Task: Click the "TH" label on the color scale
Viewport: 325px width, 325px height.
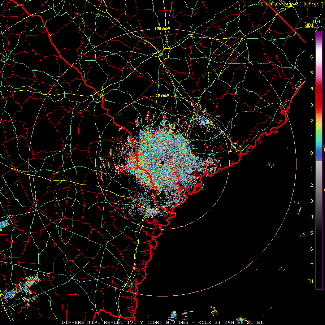Action: 310,281
